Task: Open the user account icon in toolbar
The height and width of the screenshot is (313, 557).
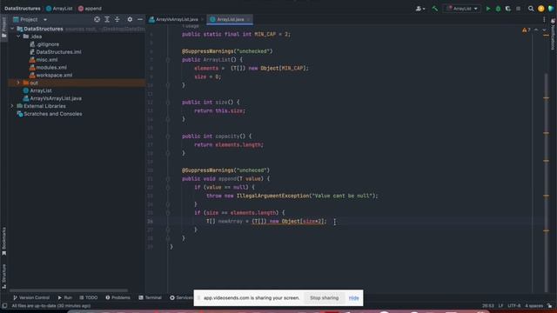Action: [x=419, y=9]
